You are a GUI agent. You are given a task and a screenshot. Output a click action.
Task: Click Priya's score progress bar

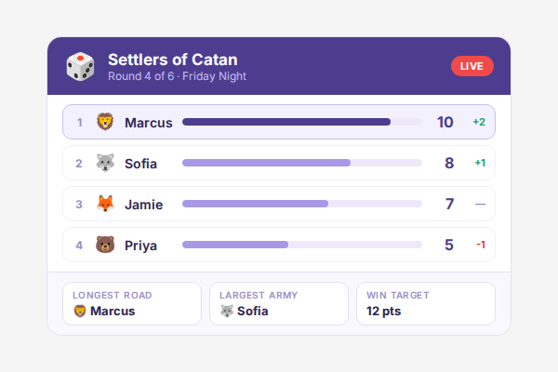coord(301,245)
